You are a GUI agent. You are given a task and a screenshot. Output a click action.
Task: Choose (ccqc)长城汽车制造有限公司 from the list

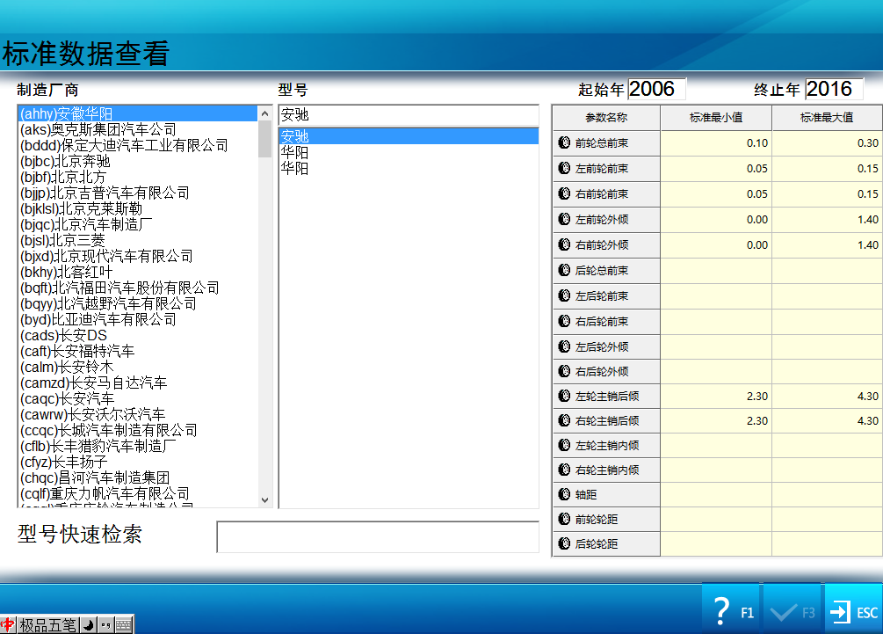click(109, 430)
